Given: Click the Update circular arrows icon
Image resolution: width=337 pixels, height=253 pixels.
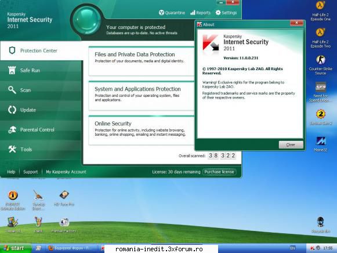Looking at the screenshot, I should (x=12, y=110).
